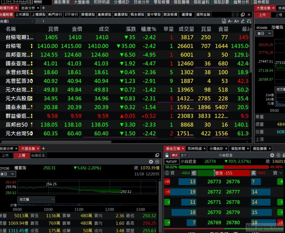Increase font size with the A+ icon
Viewport: 285px width, 233px height.
237,21
